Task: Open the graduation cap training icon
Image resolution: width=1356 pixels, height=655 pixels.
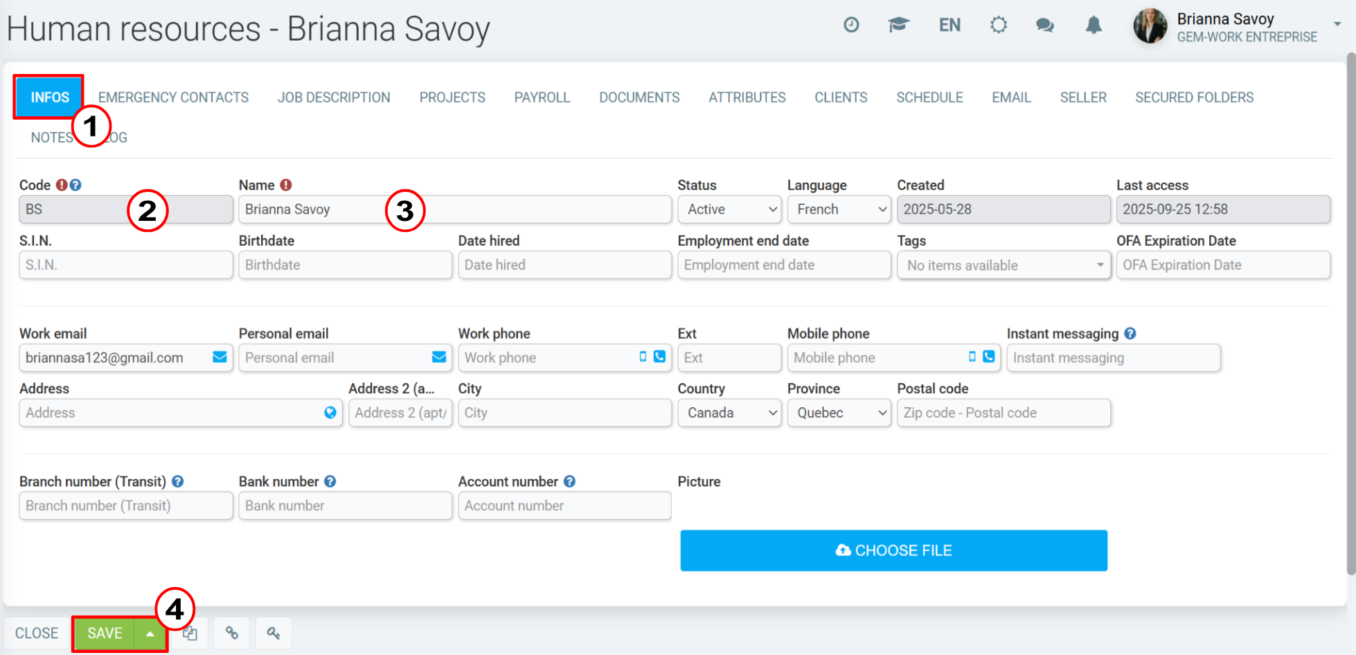Action: click(898, 26)
